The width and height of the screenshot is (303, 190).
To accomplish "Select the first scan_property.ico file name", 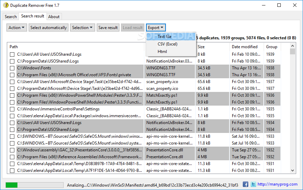I will 162,82.
